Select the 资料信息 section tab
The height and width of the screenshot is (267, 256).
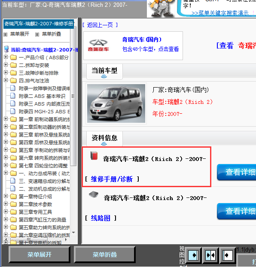(104, 139)
